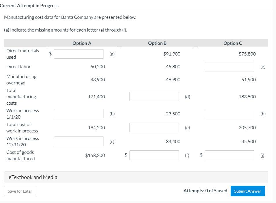Image resolution: width=276 pixels, height=203 pixels.
Task: Click Option C's Cost of goods manufactured field (j)
Action: (229, 155)
